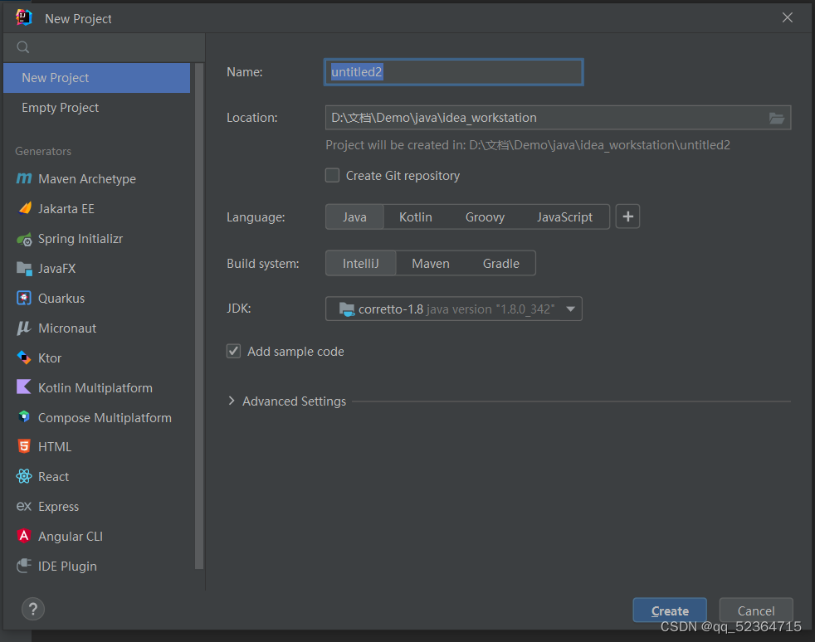Click the Jakarta EE flame icon
Screen dimensions: 815x642
point(24,208)
